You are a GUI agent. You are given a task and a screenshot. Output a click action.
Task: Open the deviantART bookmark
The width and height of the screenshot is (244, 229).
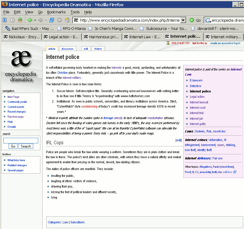tap(215, 29)
